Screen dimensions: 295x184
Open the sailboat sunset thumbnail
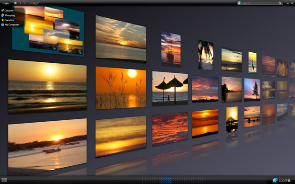[171, 49]
